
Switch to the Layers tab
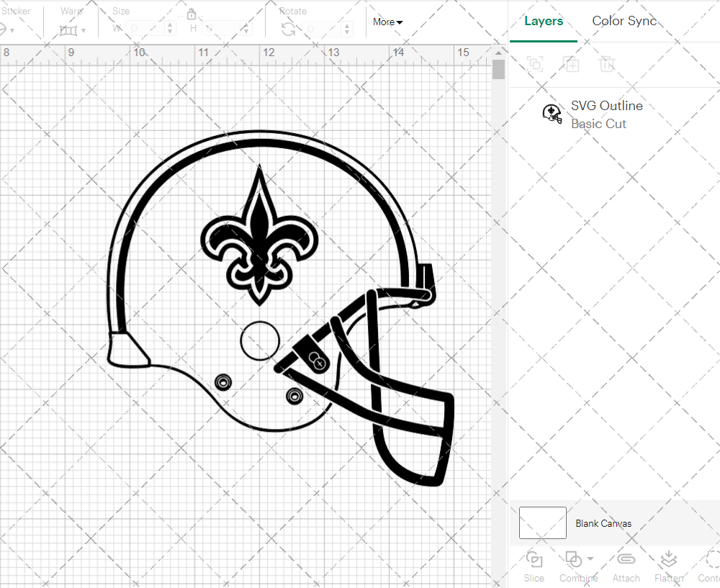pyautogui.click(x=543, y=21)
